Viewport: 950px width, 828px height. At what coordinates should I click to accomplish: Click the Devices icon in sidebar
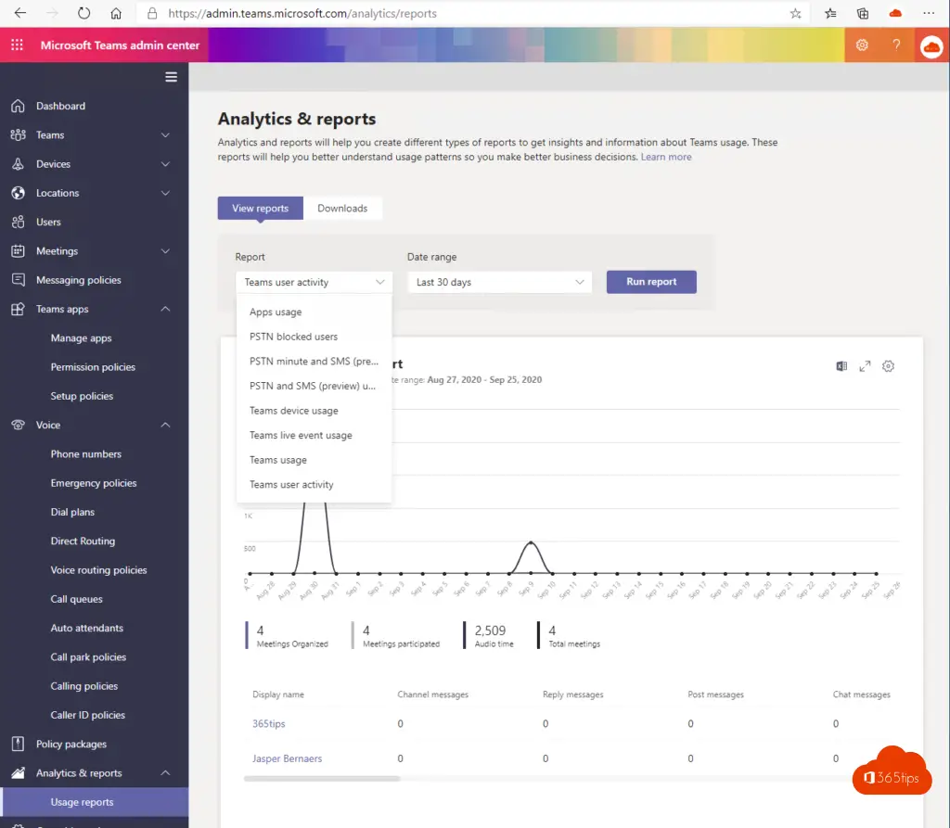click(x=19, y=164)
